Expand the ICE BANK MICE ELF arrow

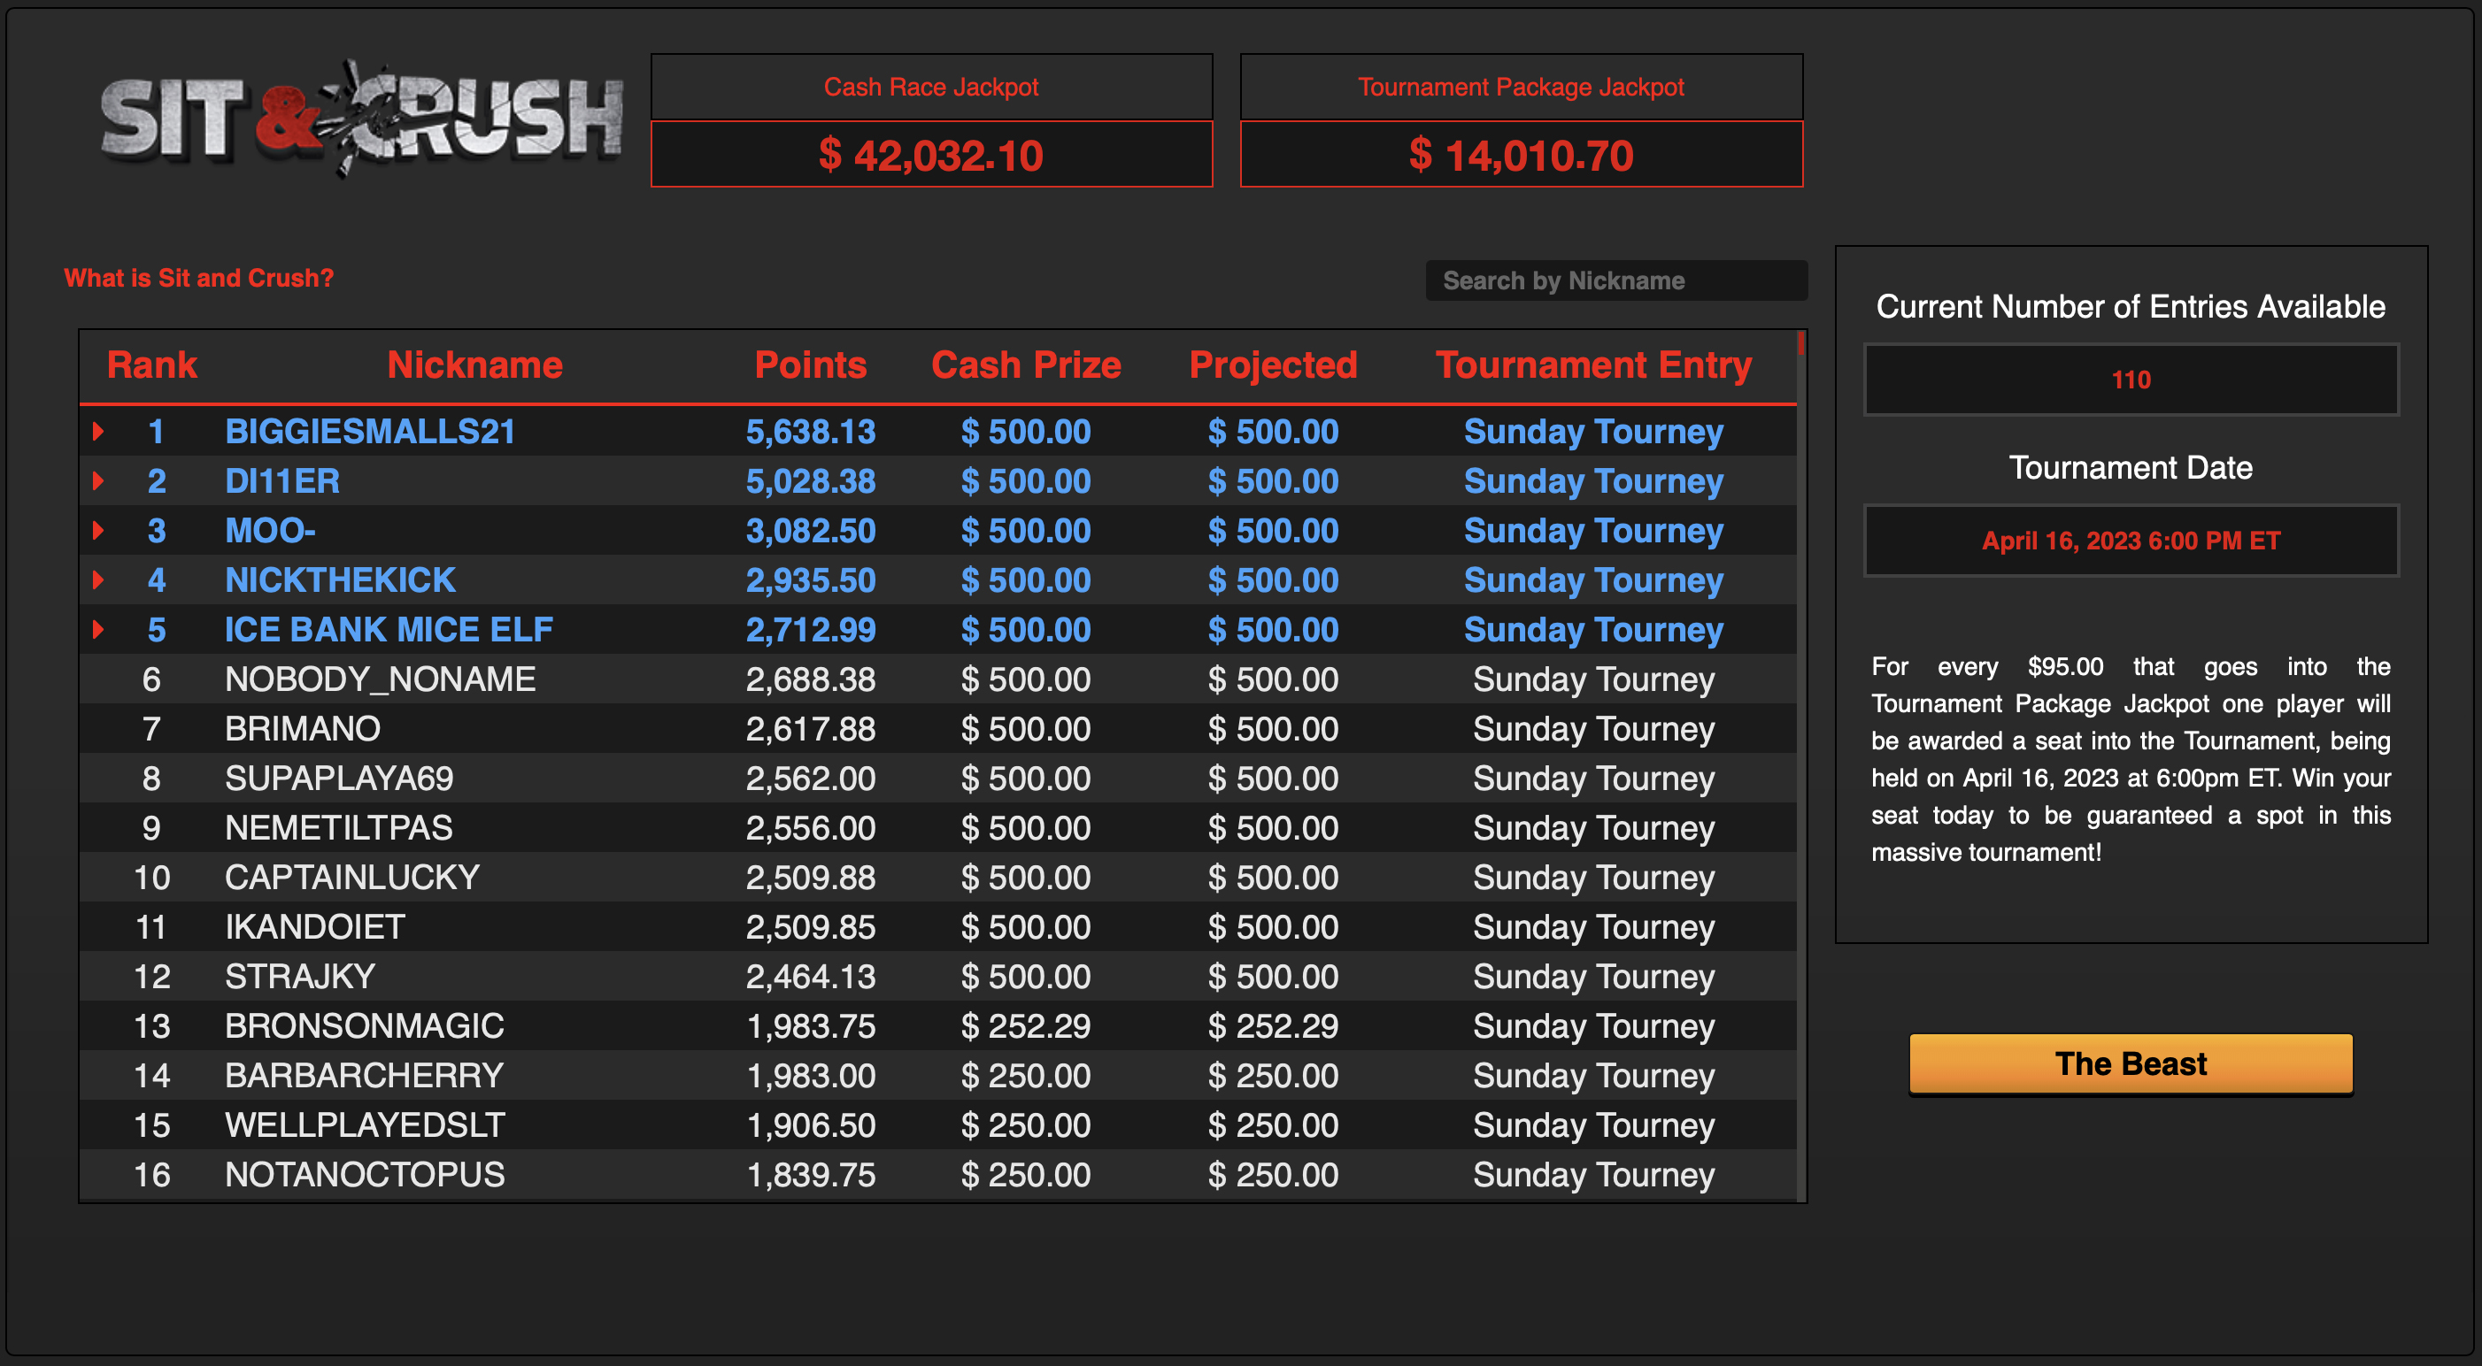[98, 629]
